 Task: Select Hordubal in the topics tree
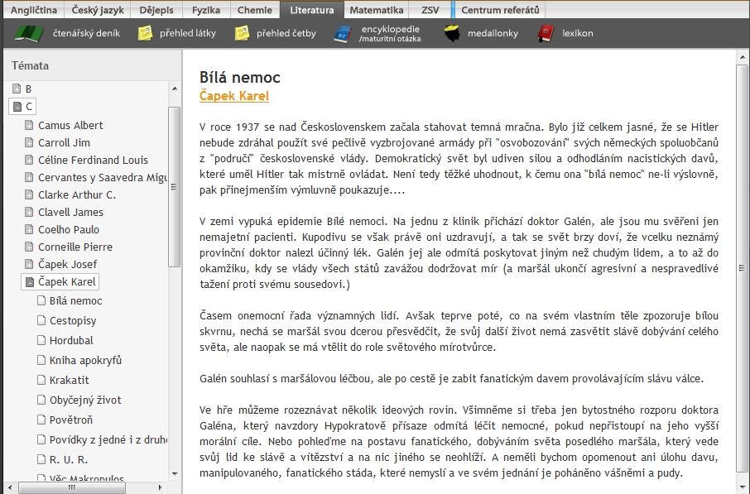pos(72,340)
